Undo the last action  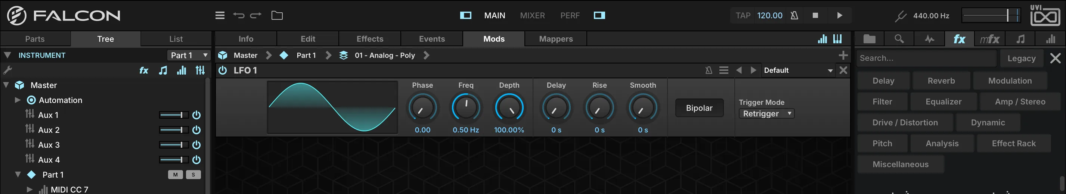click(x=239, y=15)
